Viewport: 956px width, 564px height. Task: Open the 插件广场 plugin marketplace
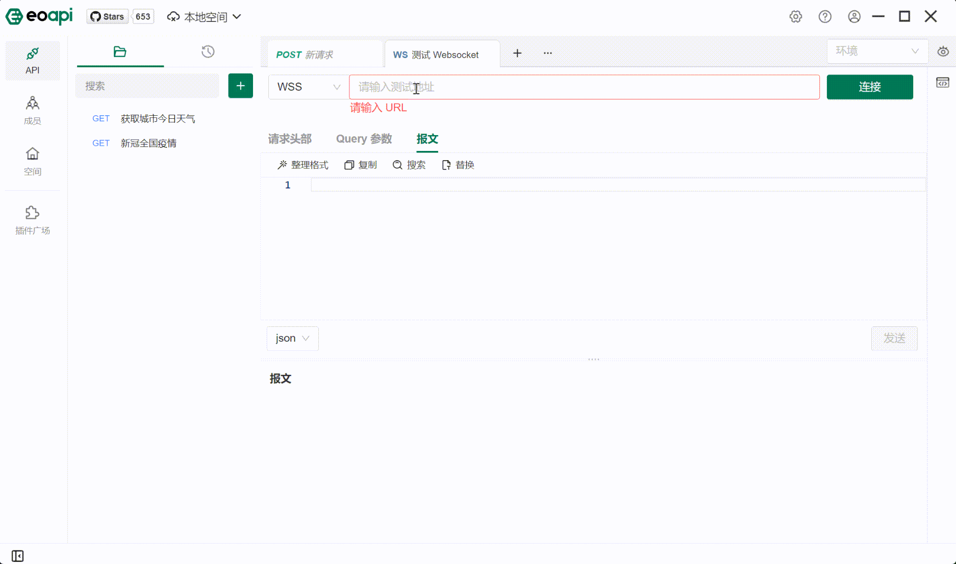[32, 219]
